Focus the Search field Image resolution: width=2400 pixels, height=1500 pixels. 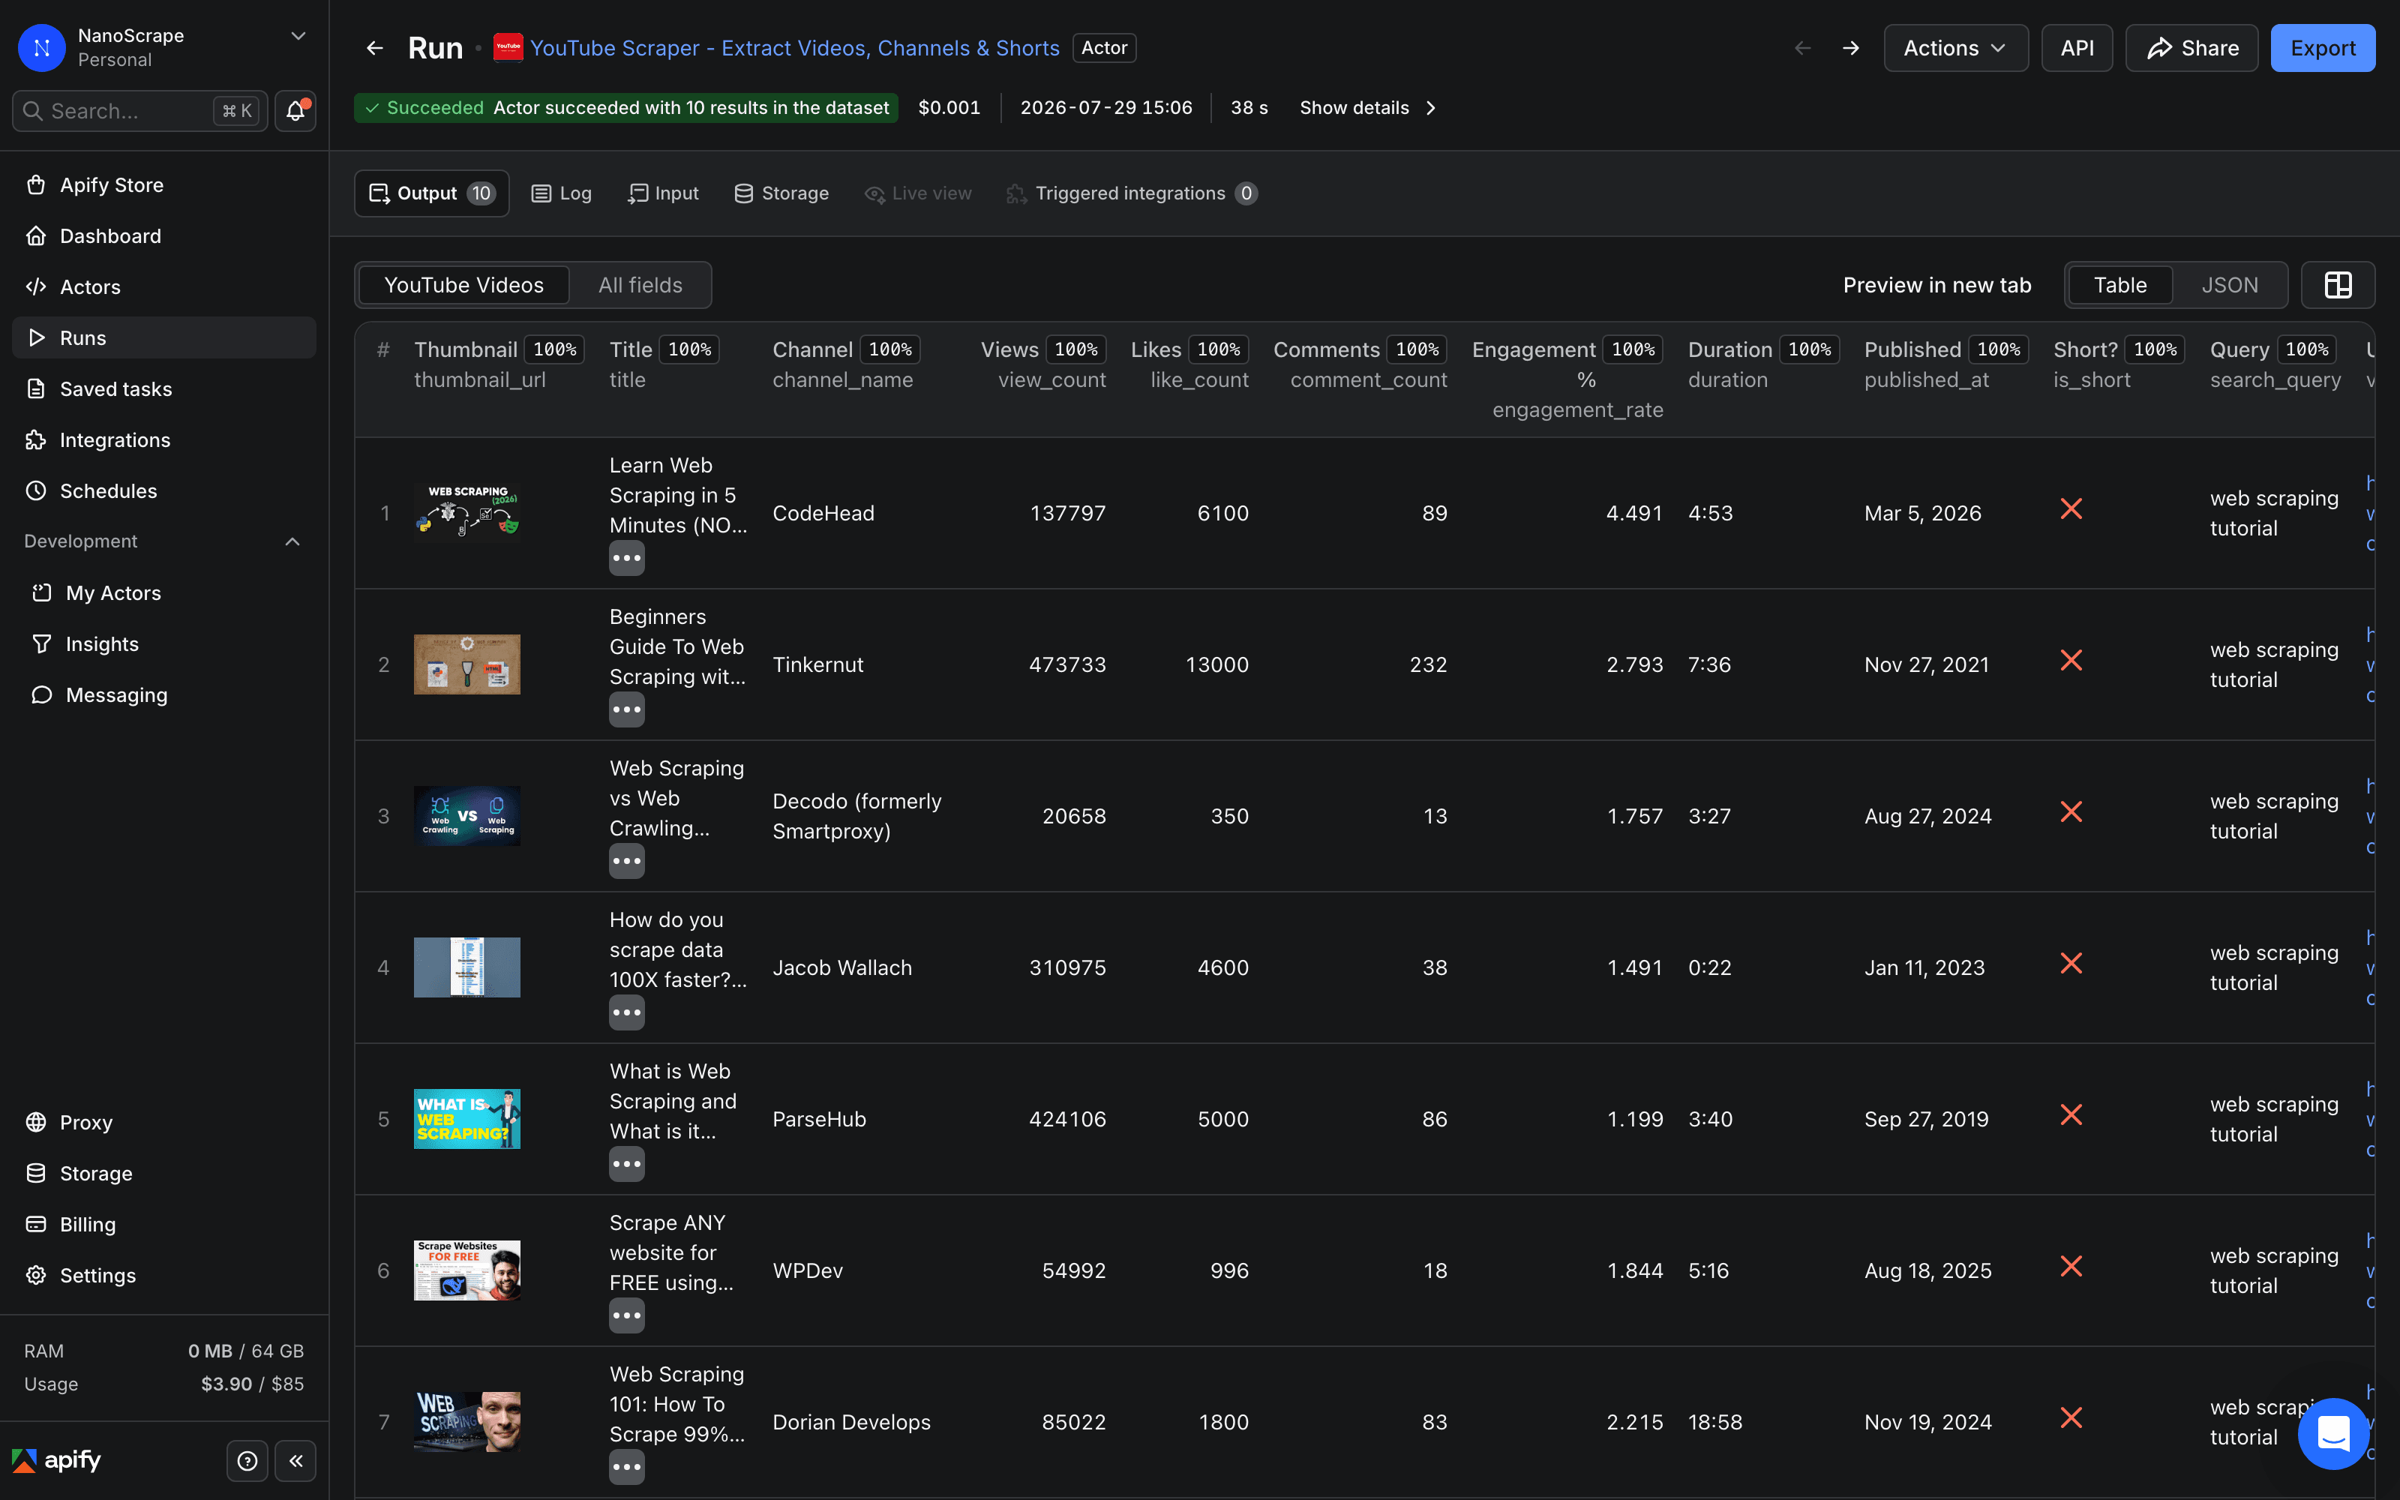pyautogui.click(x=139, y=111)
